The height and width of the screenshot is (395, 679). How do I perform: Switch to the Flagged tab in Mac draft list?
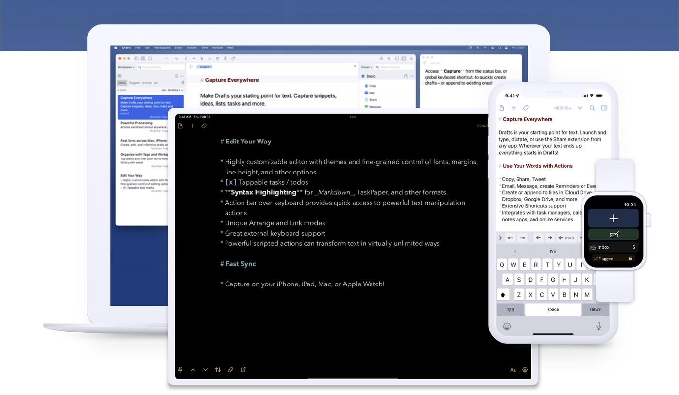134,83
